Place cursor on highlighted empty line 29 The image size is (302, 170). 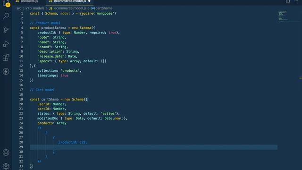tap(153, 147)
